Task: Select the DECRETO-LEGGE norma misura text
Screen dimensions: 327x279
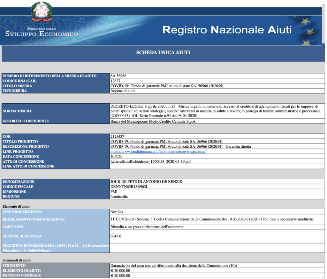Action: click(x=216, y=111)
